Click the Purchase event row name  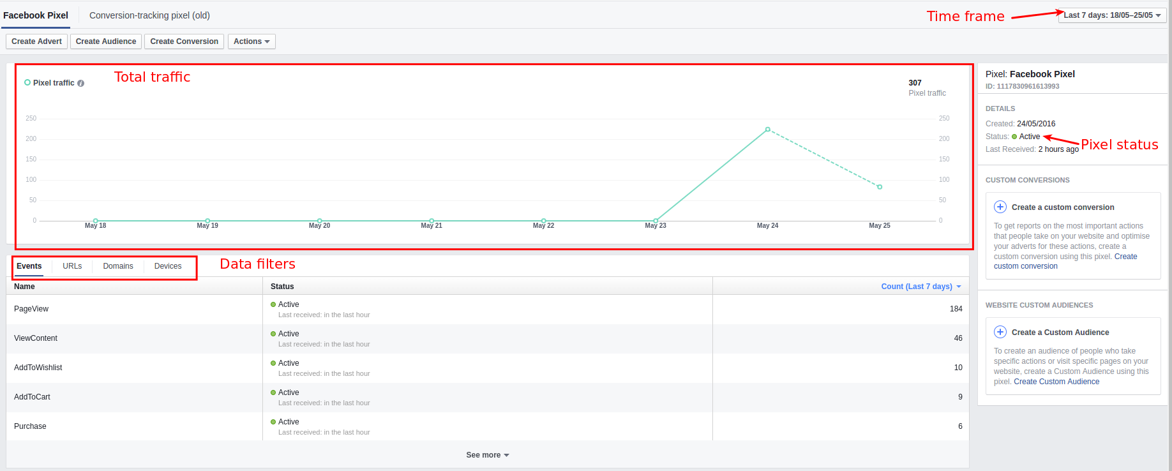click(x=30, y=426)
